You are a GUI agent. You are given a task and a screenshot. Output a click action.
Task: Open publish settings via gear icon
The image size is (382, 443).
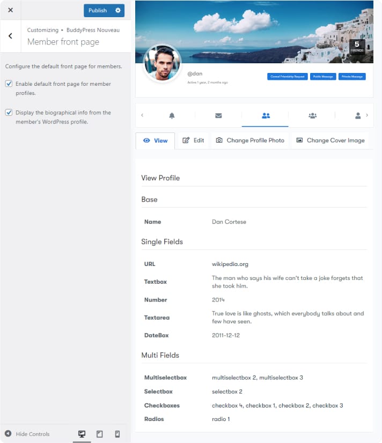click(118, 10)
